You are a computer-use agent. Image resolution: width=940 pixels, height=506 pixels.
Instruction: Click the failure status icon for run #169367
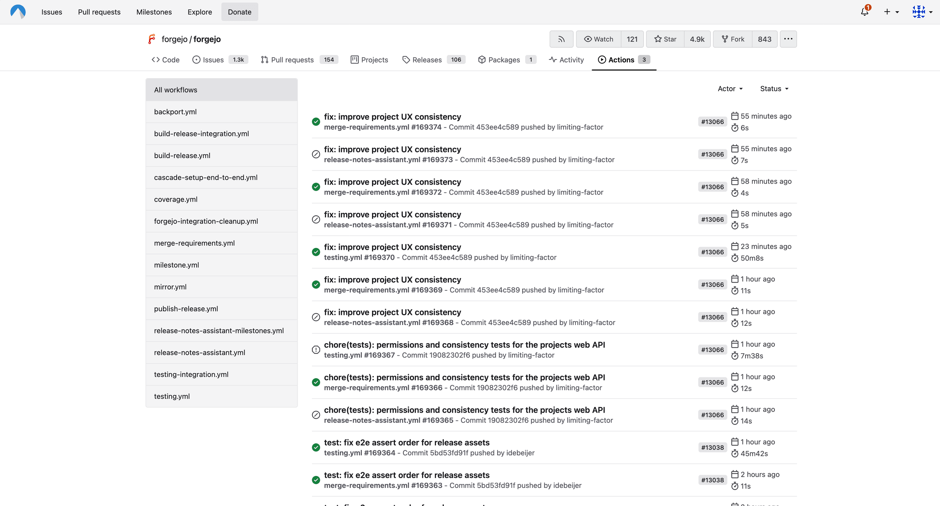pos(316,350)
